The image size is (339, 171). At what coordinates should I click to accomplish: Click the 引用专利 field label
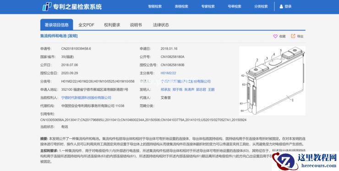tap(47, 114)
